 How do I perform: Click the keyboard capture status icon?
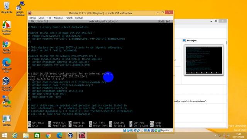[x=159, y=131]
